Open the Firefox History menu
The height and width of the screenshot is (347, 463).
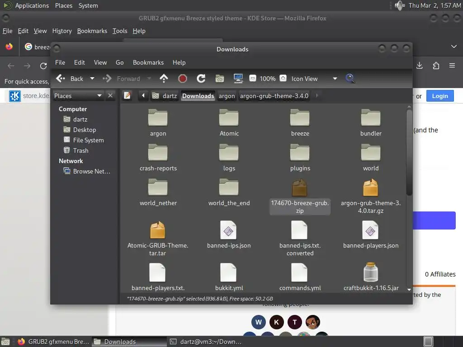click(x=62, y=31)
